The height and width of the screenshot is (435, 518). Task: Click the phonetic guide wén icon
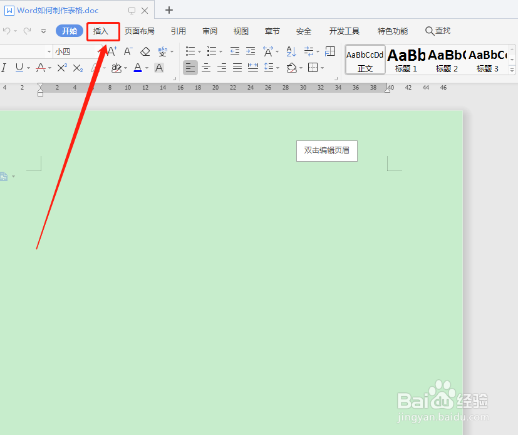(x=162, y=51)
